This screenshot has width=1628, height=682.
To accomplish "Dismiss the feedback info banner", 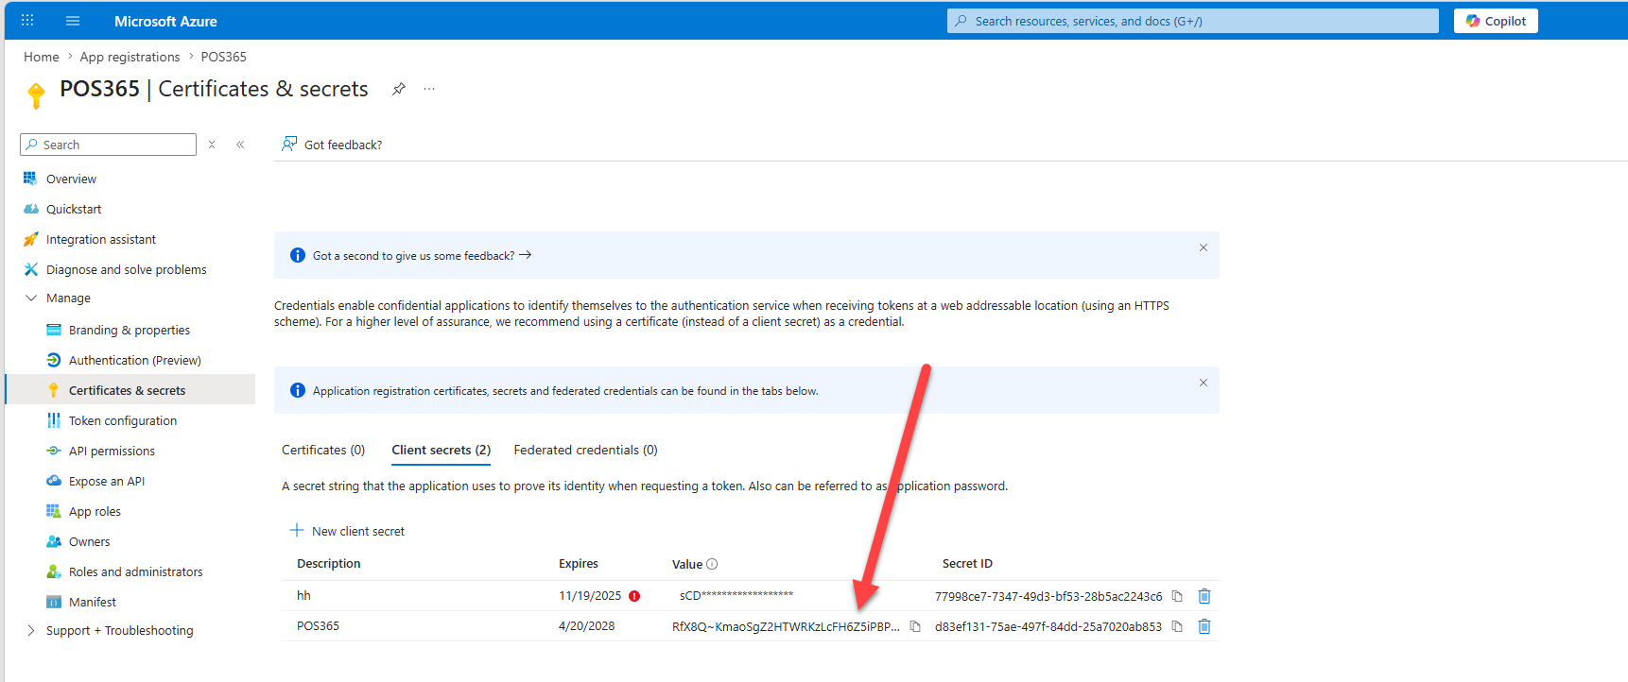I will [x=1204, y=247].
